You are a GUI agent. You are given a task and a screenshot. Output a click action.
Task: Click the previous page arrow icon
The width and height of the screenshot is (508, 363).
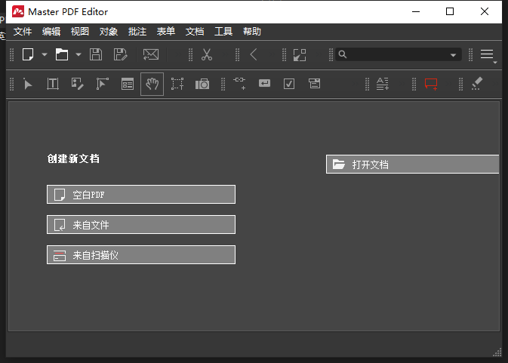point(254,54)
